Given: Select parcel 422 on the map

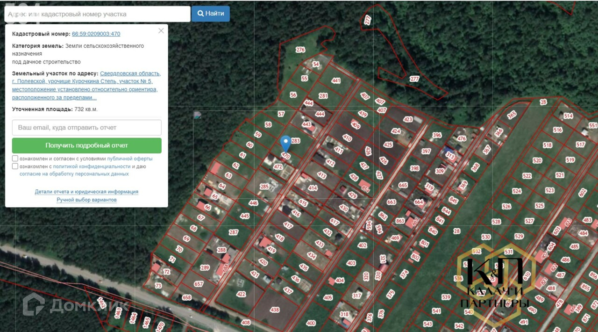Looking at the screenshot, I should (x=241, y=294).
